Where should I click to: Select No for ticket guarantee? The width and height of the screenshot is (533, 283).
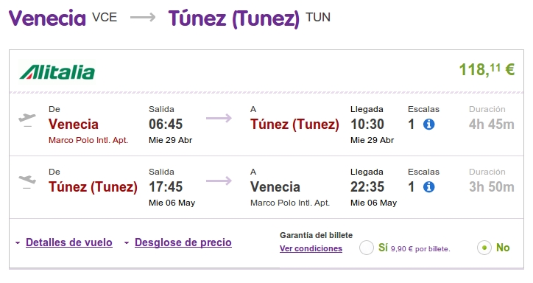pos(484,248)
